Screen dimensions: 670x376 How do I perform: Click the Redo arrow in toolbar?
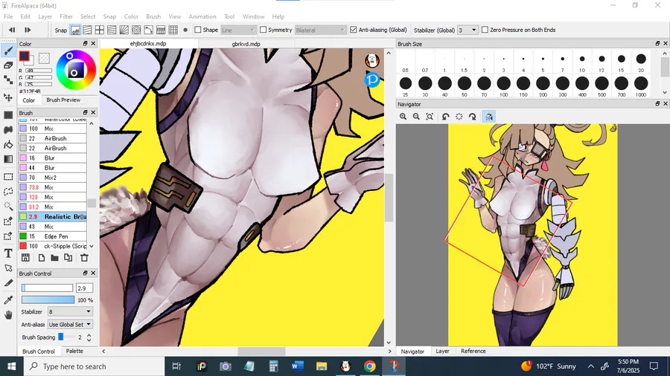click(28, 30)
